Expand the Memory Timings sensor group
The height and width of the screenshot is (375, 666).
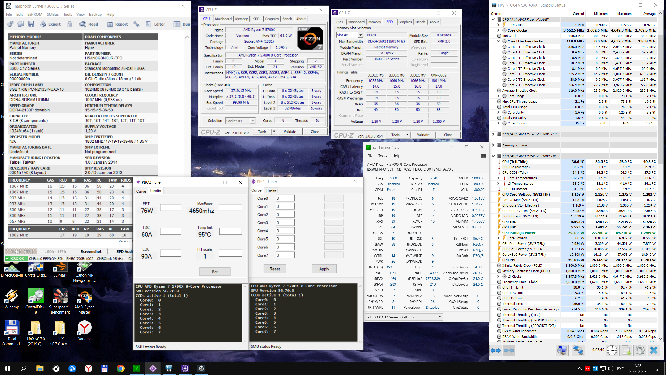[x=493, y=145]
